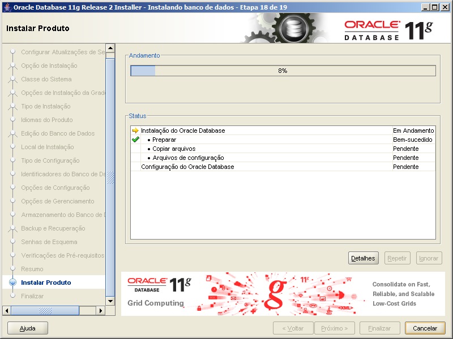The image size is (453, 339).
Task: Click the horizontal scrollbar left arrow
Action: point(7,311)
